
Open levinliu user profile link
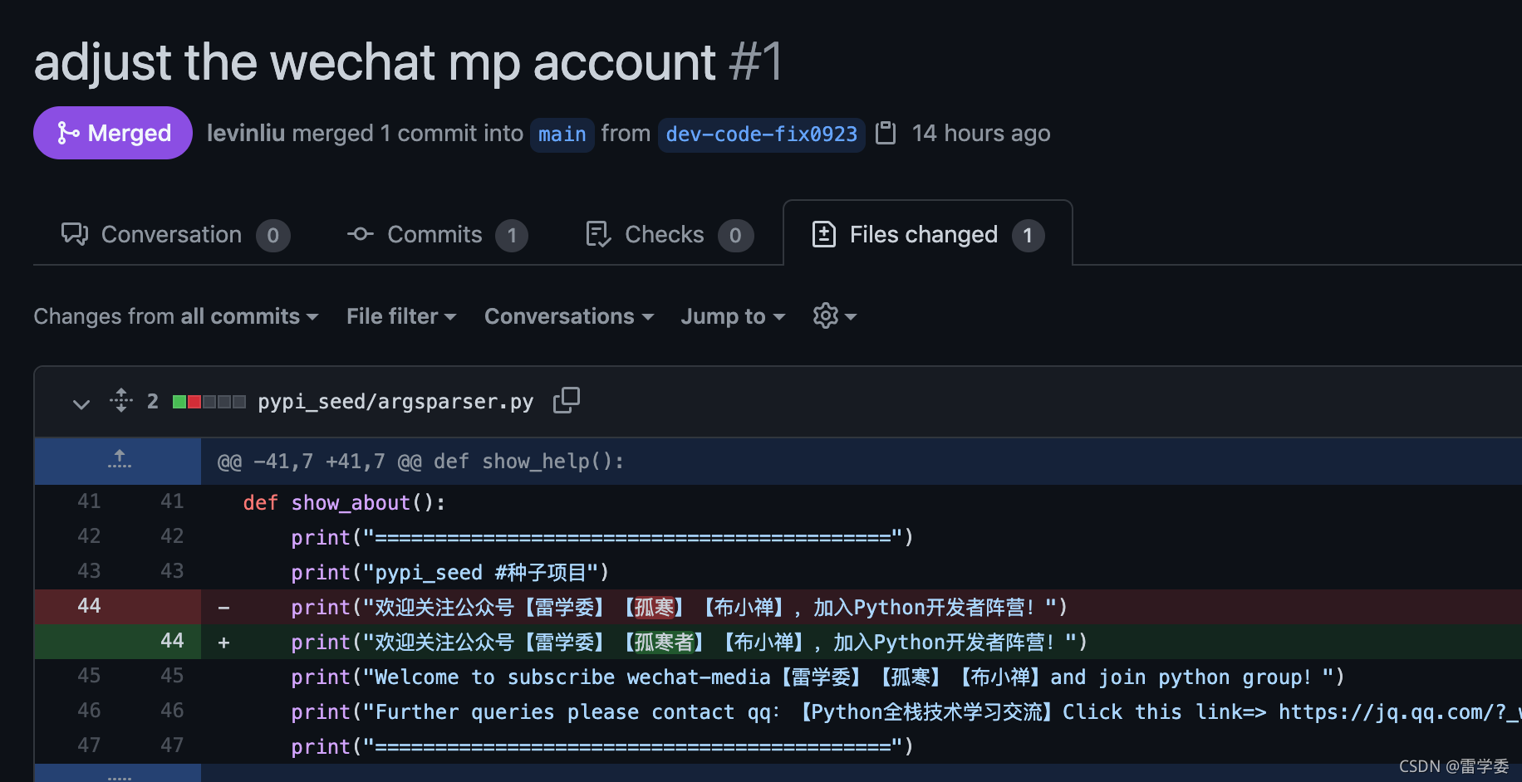pyautogui.click(x=246, y=133)
